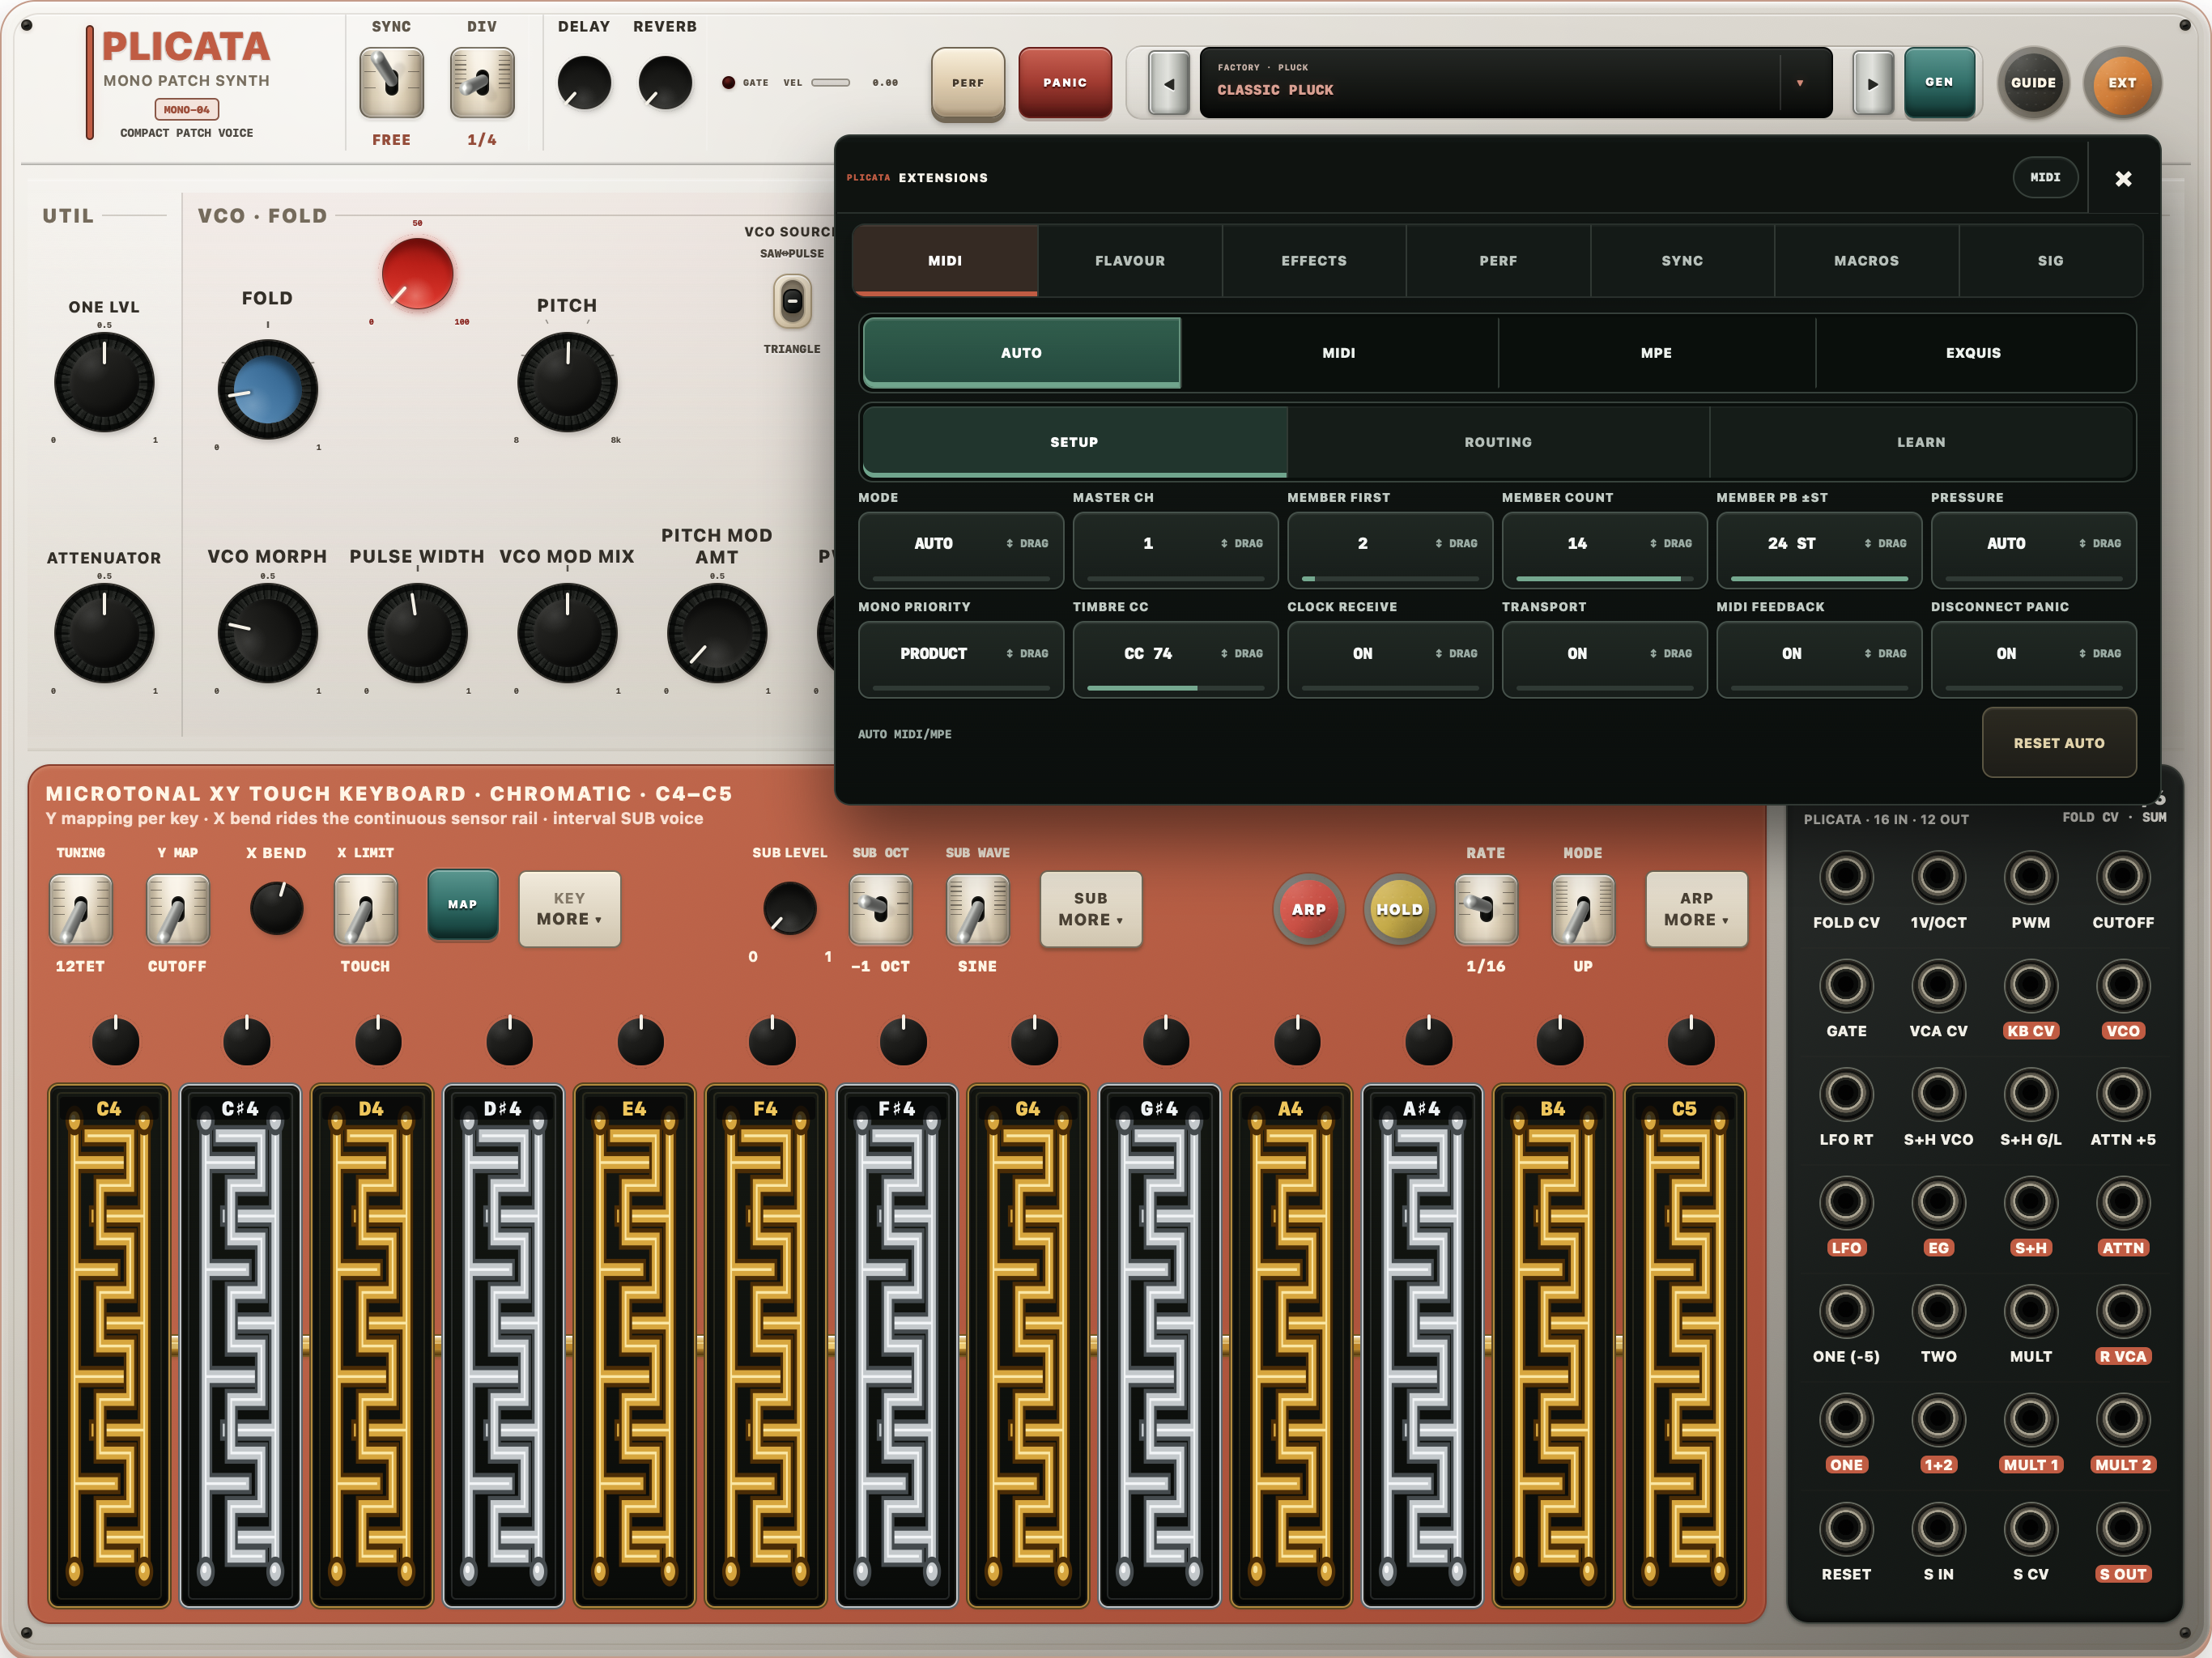Touch the C4 maze key pad
The width and height of the screenshot is (2212, 1658).
pos(109,1345)
